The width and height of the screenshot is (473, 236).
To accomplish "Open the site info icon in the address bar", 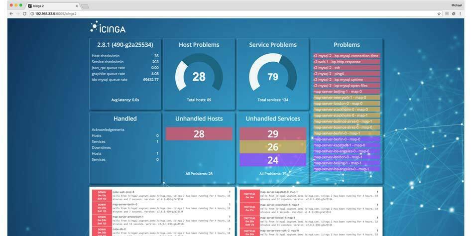I will click(x=32, y=13).
